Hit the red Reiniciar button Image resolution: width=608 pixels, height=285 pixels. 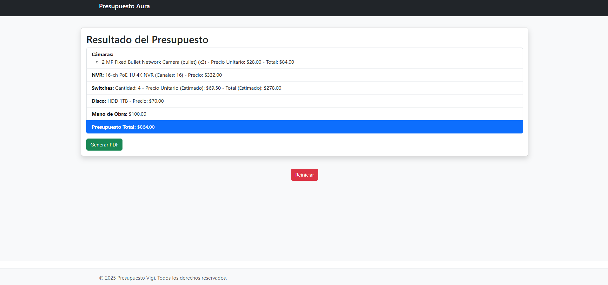[x=304, y=175]
